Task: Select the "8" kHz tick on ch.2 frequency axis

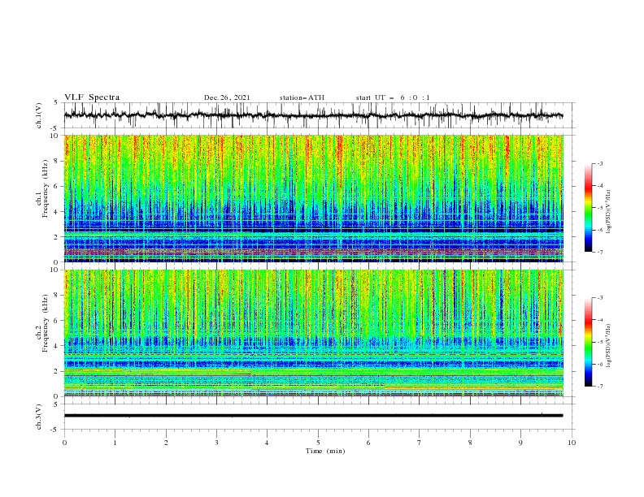Action: 57,296
